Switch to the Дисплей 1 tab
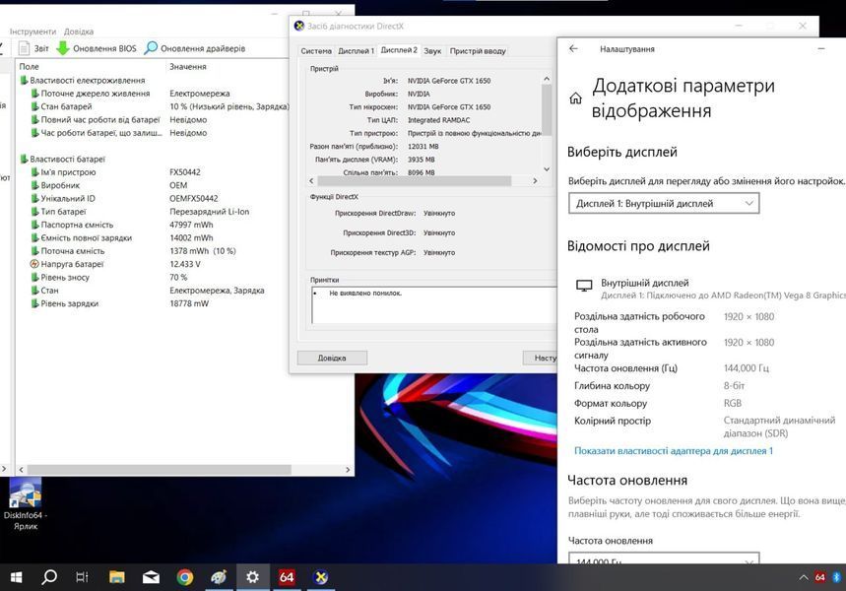Image resolution: width=846 pixels, height=591 pixels. [x=356, y=51]
